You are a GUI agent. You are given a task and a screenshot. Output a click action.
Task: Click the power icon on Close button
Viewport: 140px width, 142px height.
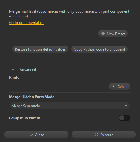point(31,135)
